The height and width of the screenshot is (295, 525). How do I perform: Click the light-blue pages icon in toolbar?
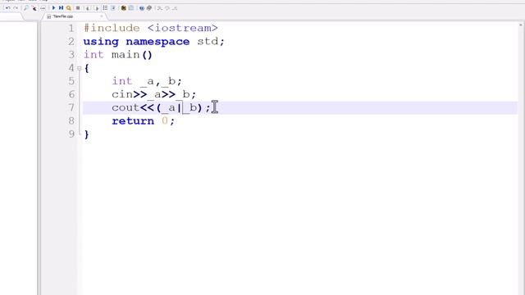click(131, 8)
